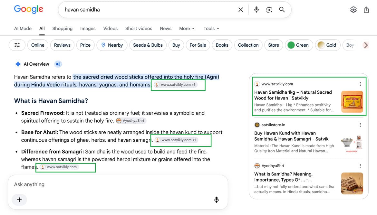Select the Books chip
This screenshot has width=377, height=215.
(x=222, y=45)
